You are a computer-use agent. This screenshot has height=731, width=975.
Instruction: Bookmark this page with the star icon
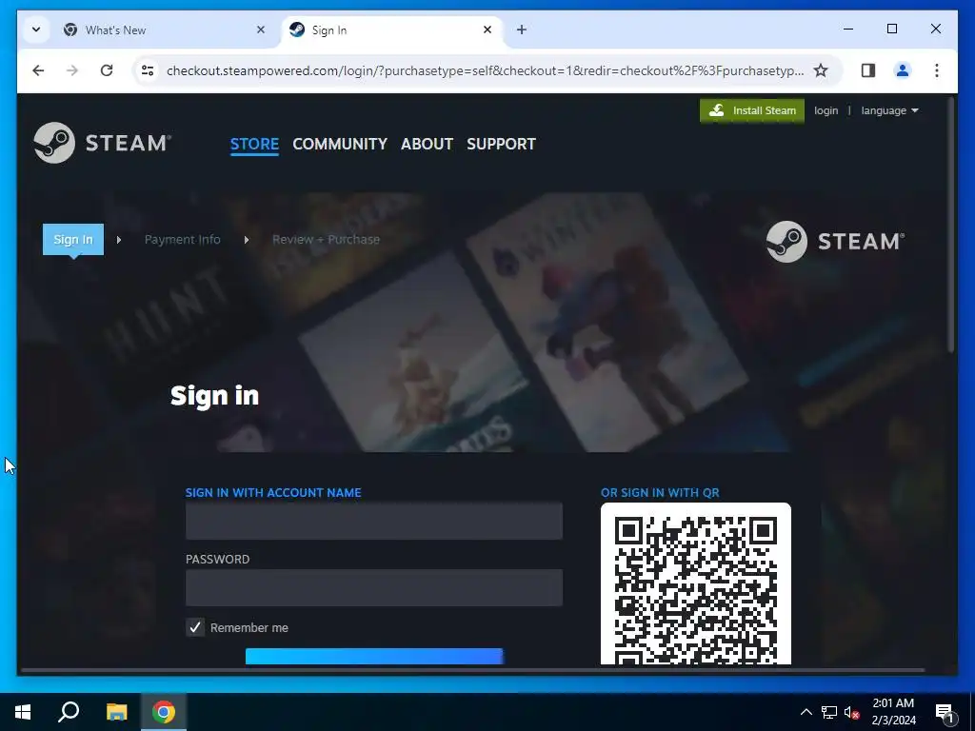[821, 70]
